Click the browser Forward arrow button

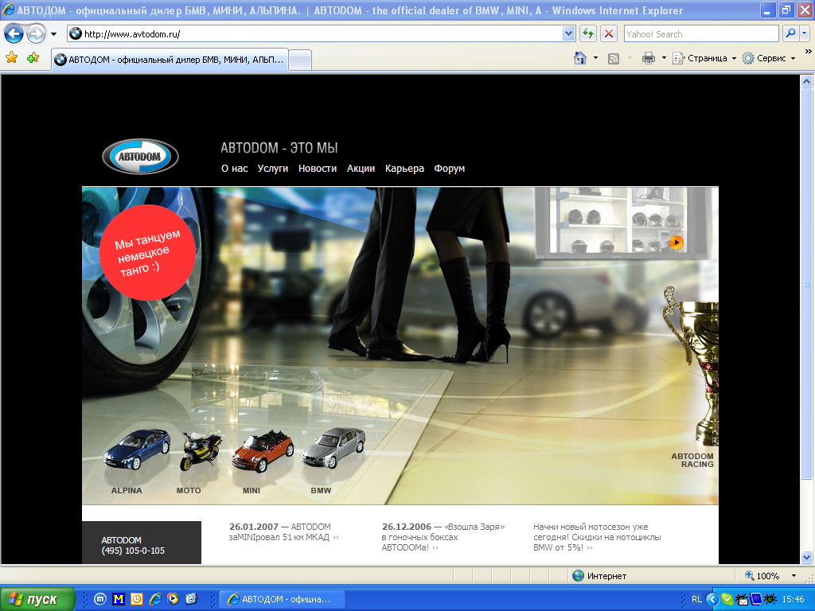coord(36,34)
